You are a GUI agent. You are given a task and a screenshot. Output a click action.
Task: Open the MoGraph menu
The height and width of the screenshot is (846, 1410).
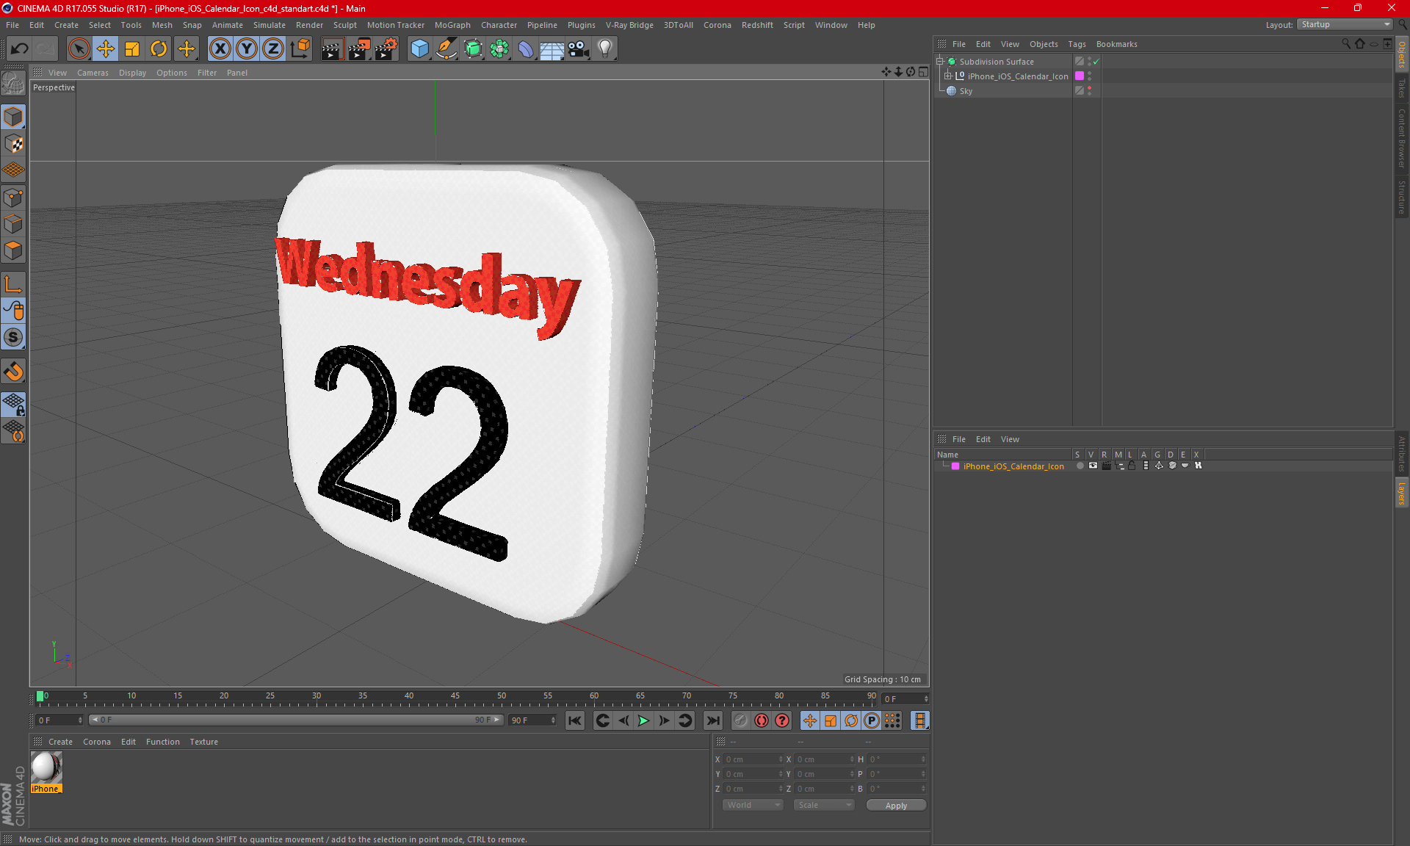[452, 25]
